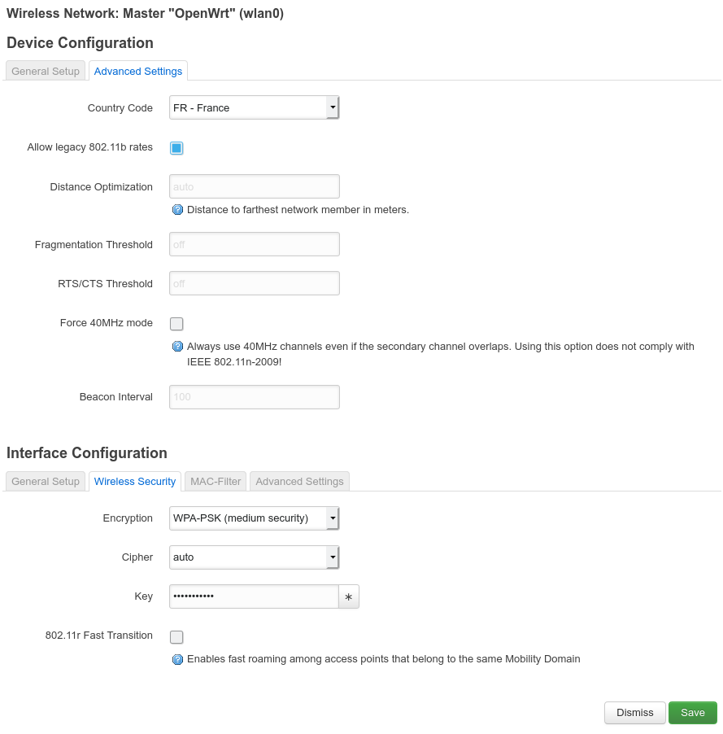Dismiss the configuration changes
This screenshot has width=723, height=734.
634,712
